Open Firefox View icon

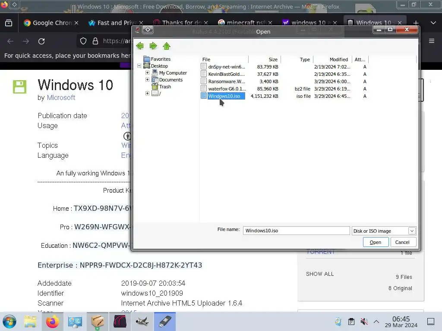coord(9,23)
